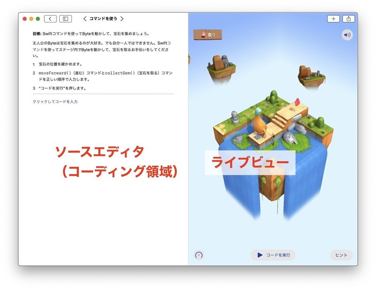Click the gem counter 0/1 badge
Viewport: 376px width, 290px height.
(208, 35)
